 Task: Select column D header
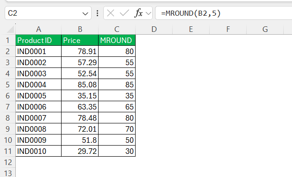pos(154,29)
